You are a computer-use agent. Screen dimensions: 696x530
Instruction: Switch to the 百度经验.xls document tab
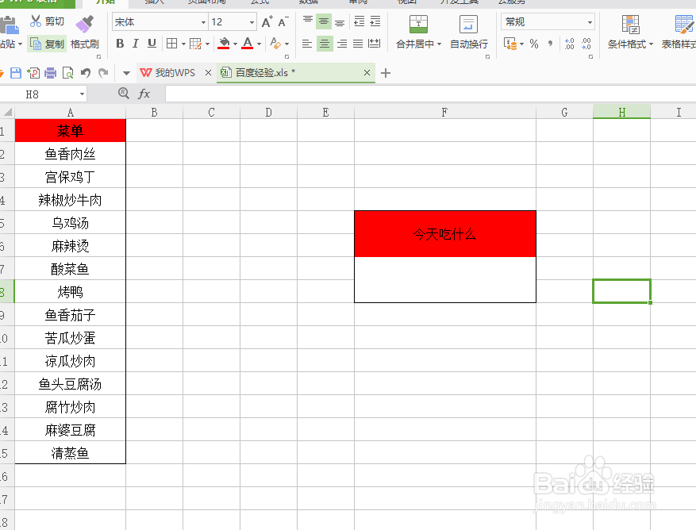264,73
